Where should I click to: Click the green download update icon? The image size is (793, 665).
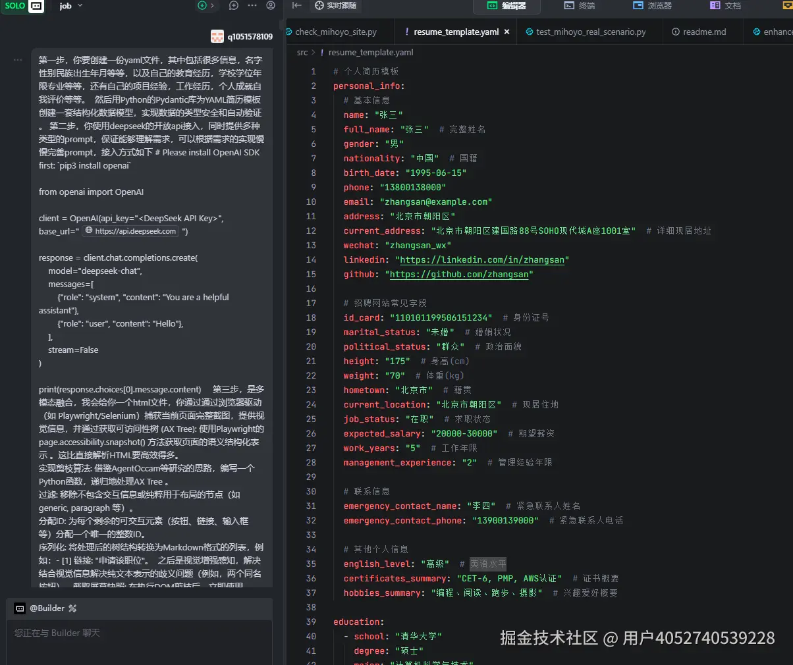point(202,5)
